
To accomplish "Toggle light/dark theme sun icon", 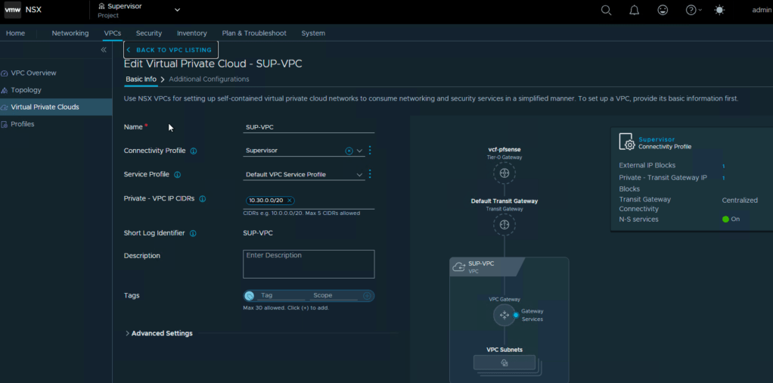I will (x=719, y=10).
